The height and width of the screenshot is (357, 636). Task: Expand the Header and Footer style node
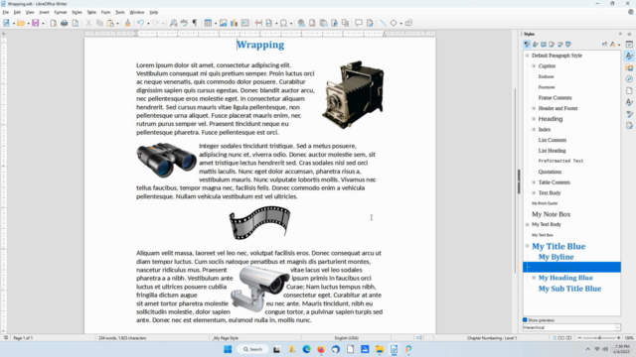tap(534, 108)
